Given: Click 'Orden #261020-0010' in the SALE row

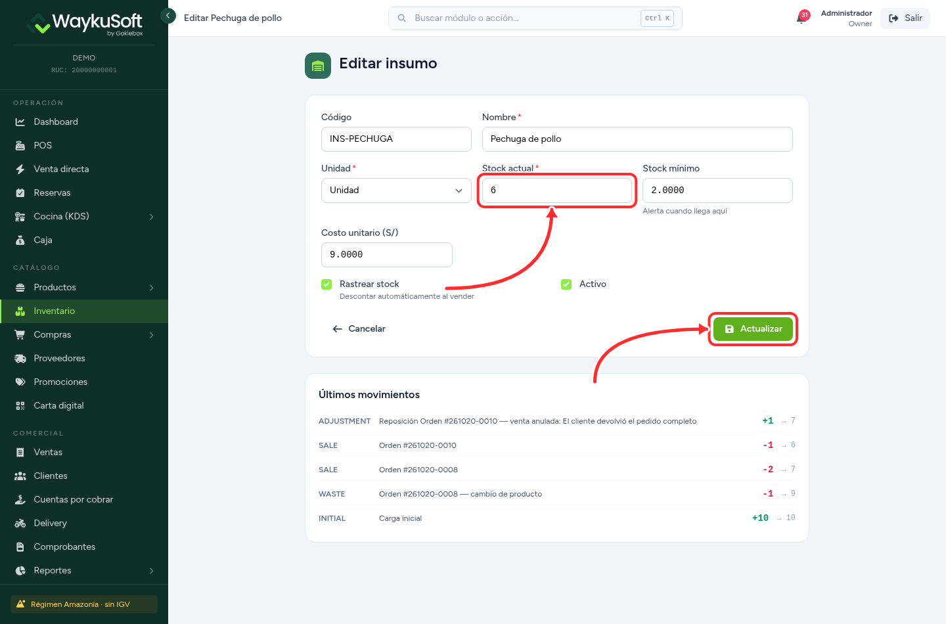Looking at the screenshot, I should coord(418,445).
